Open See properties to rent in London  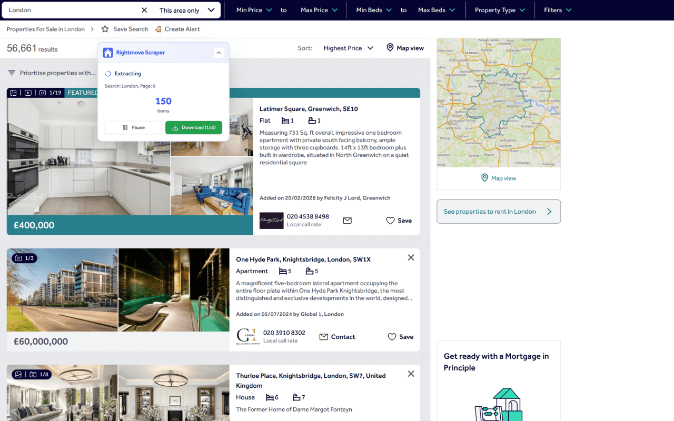498,212
